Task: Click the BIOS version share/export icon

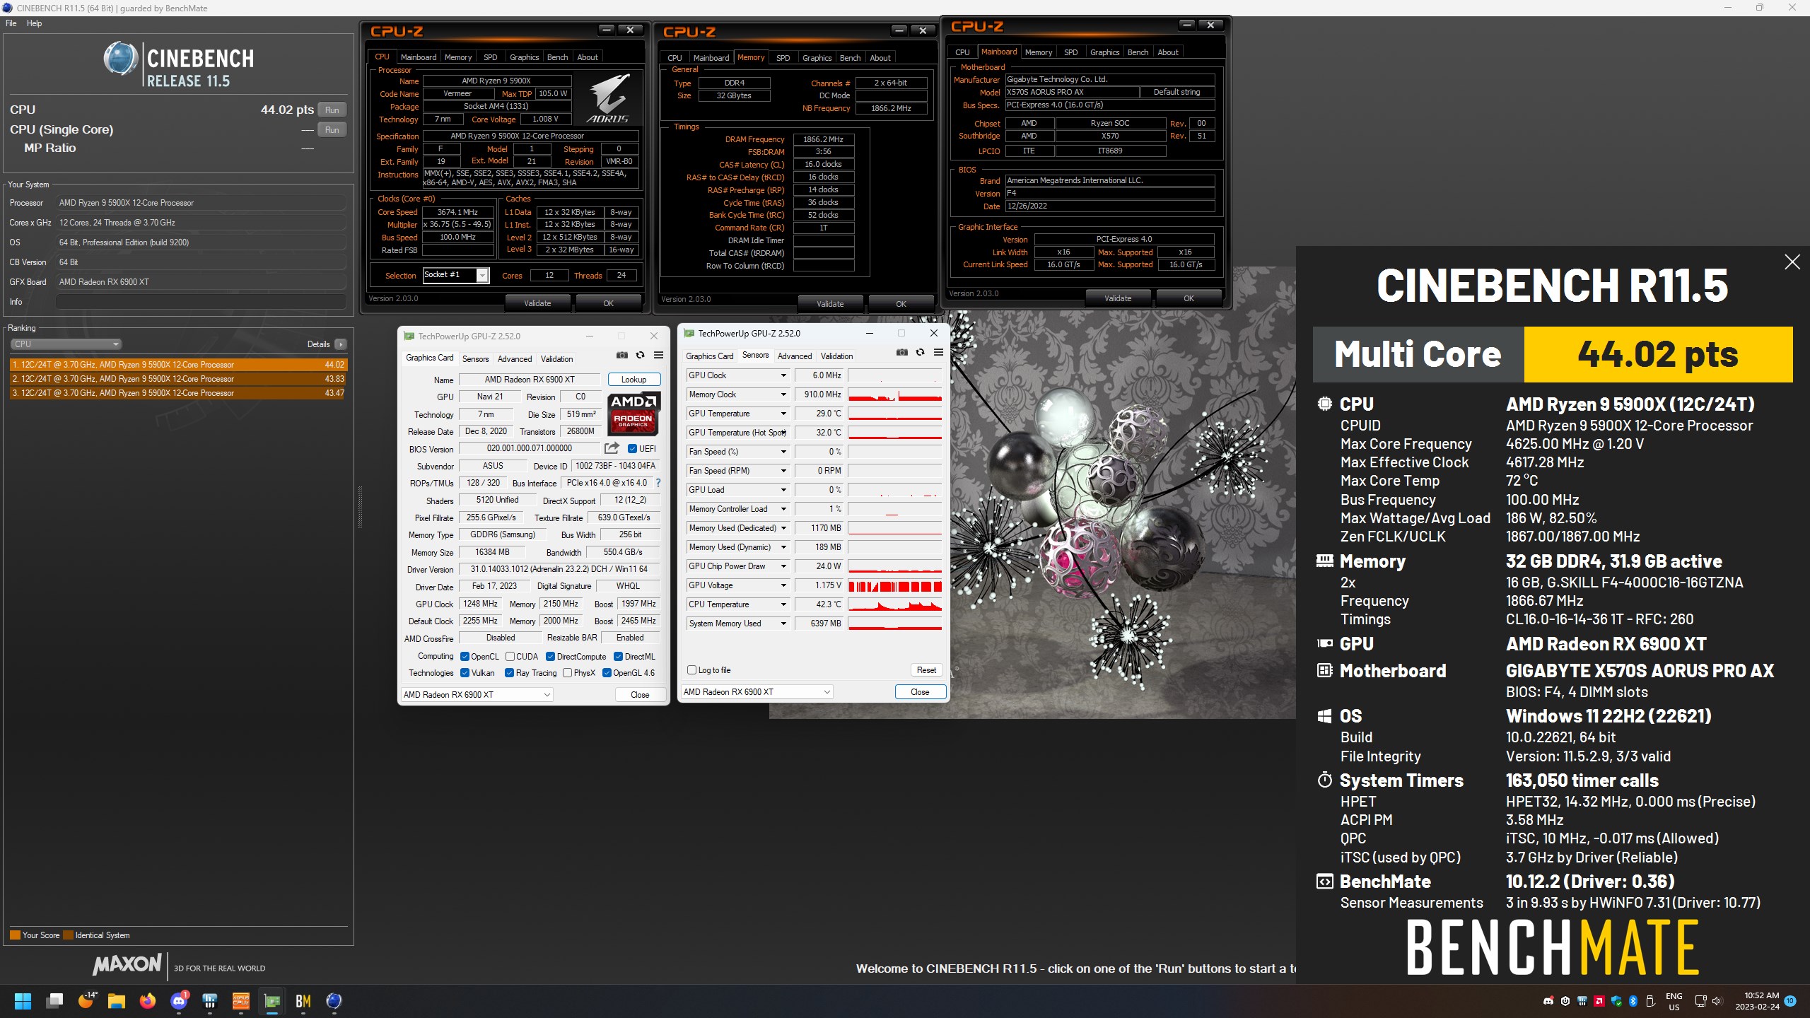Action: click(x=612, y=448)
